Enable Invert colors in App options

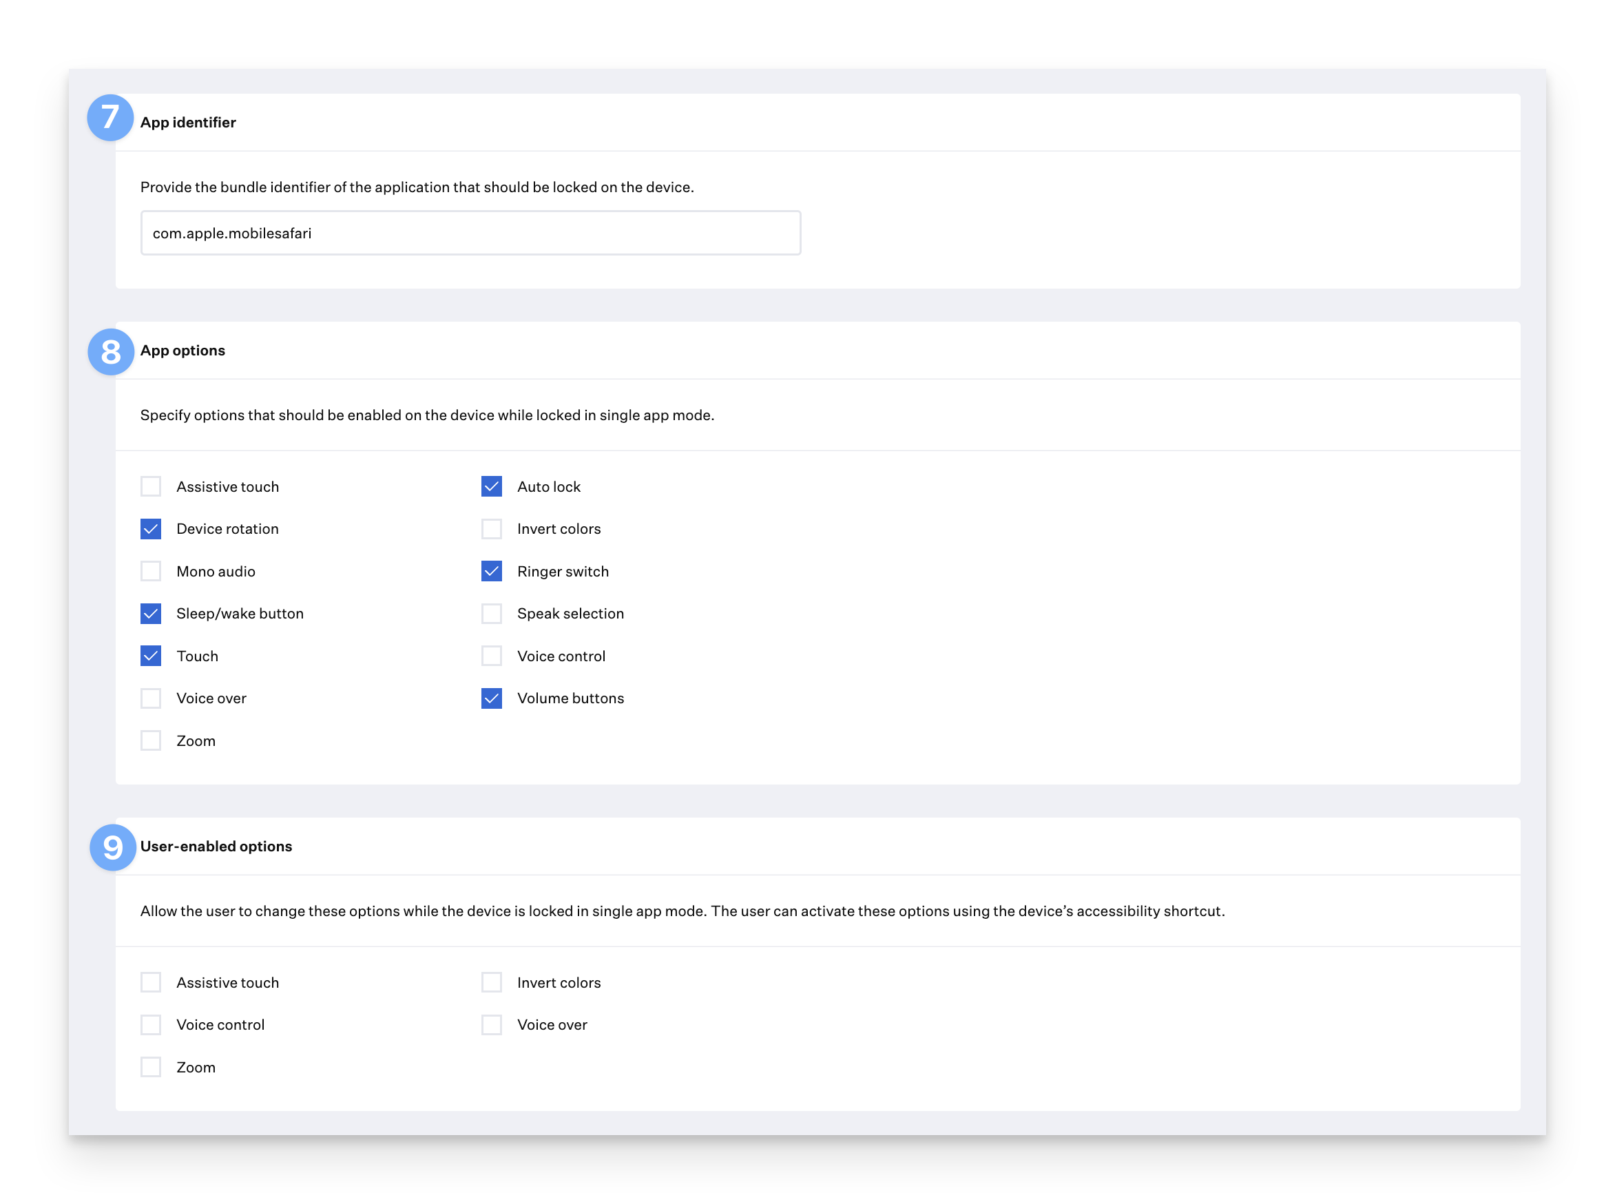492,529
